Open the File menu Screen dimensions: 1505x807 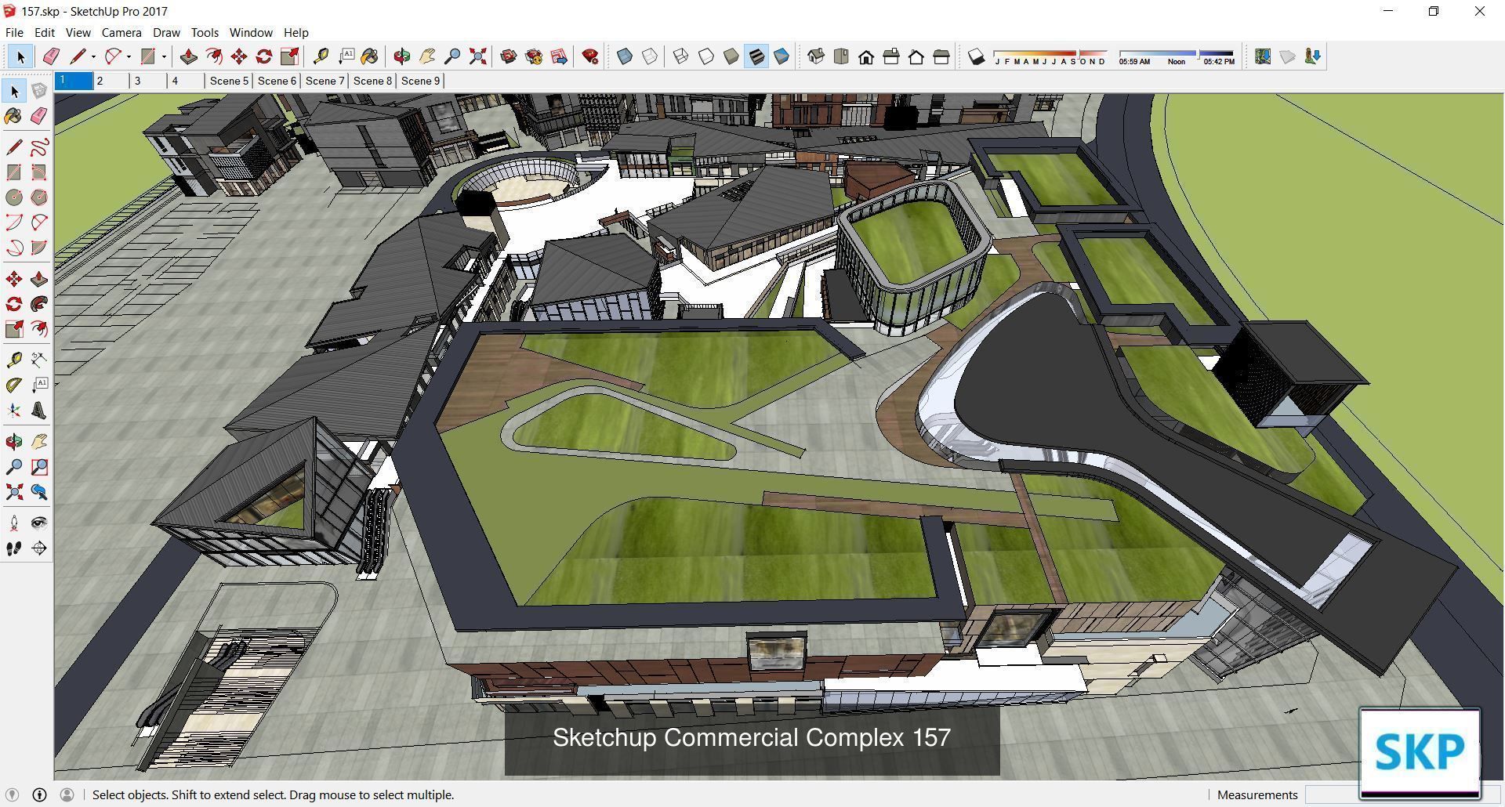click(14, 32)
